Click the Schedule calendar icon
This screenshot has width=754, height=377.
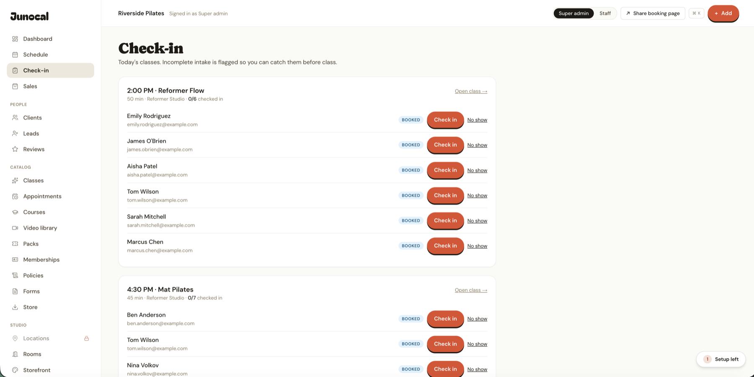pos(15,54)
